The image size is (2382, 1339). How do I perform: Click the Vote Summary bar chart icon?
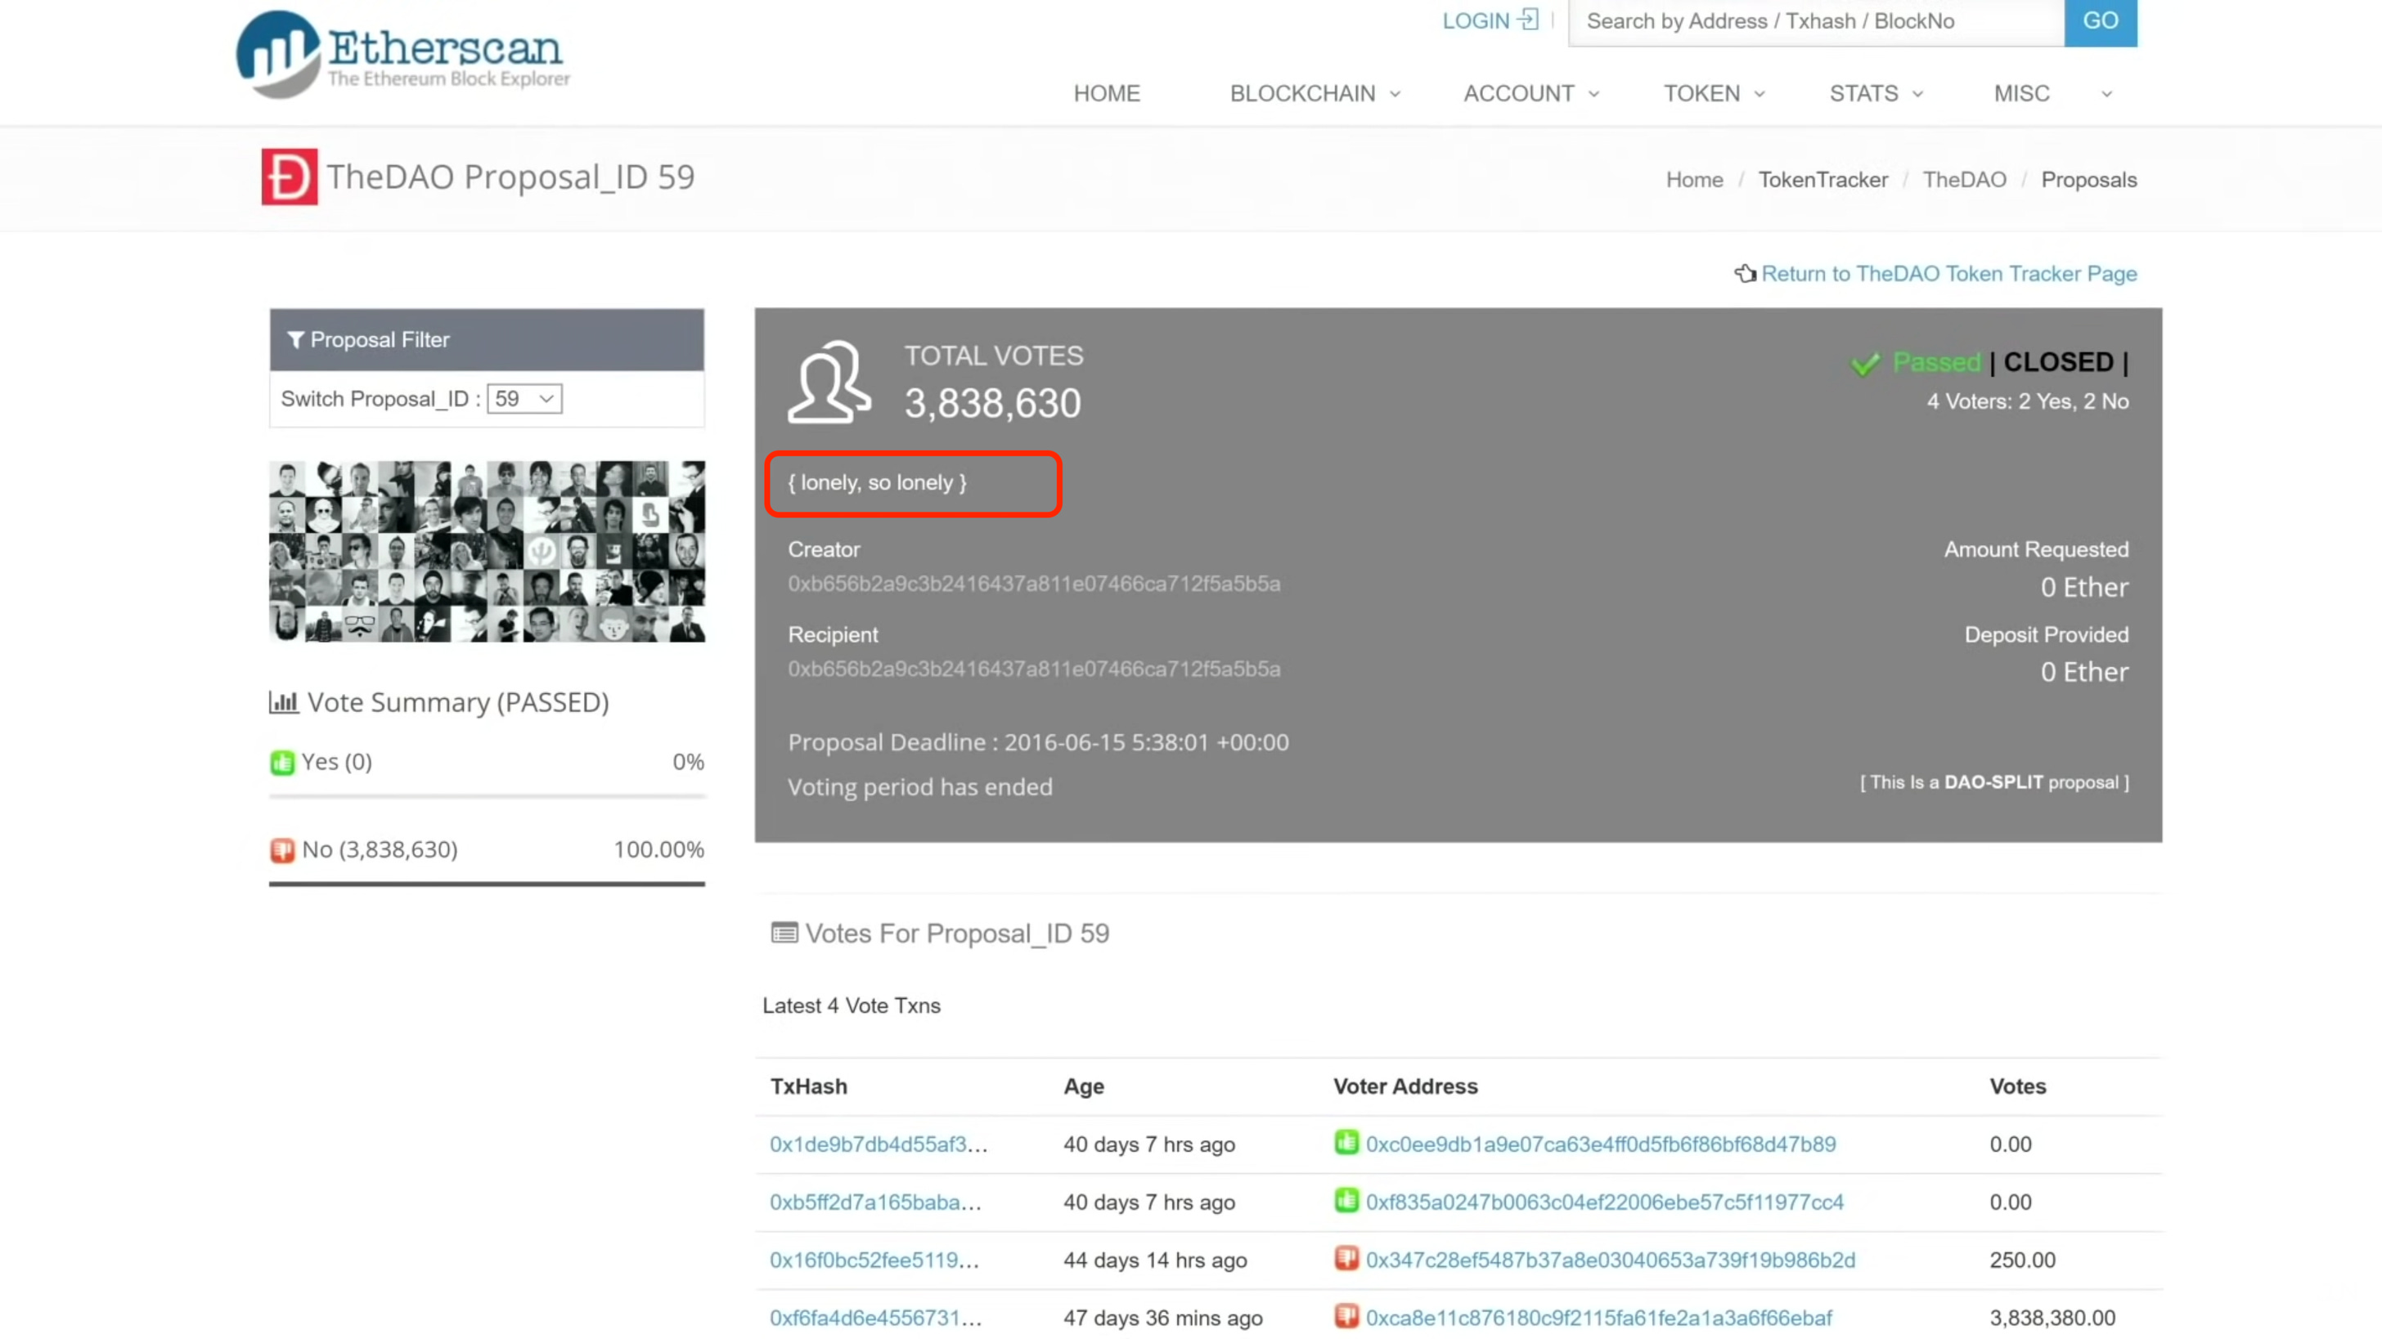283,702
